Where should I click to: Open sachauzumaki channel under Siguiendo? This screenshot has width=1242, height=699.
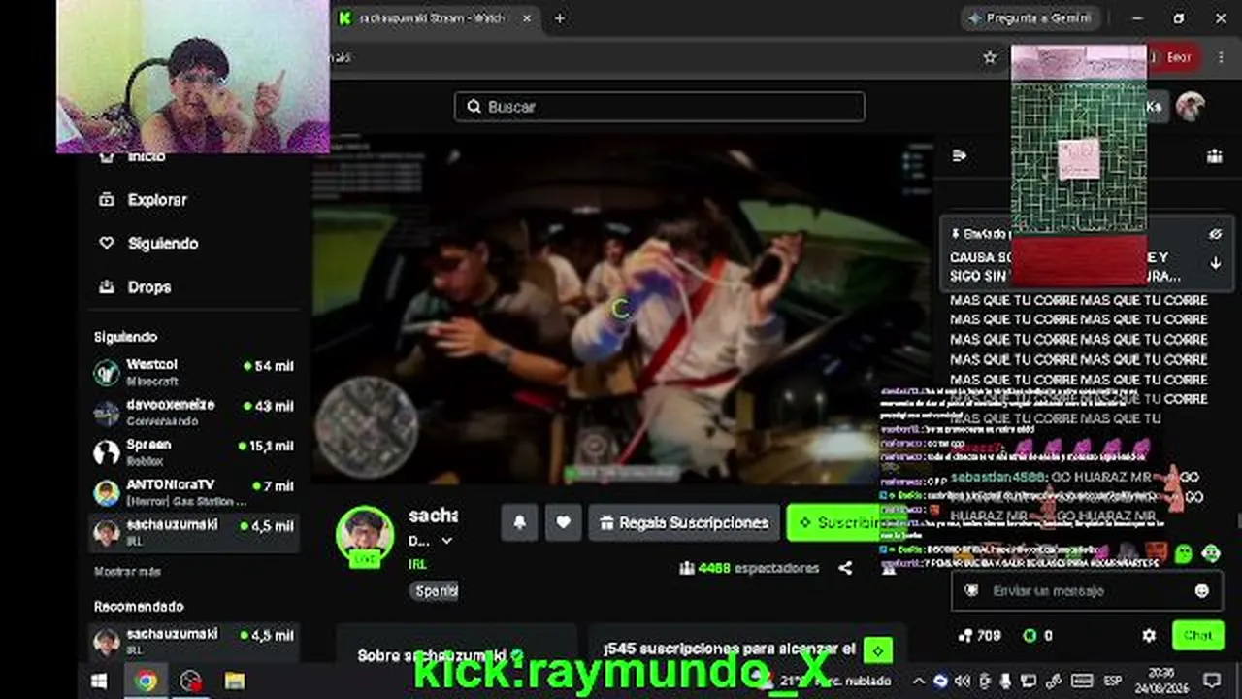194,532
